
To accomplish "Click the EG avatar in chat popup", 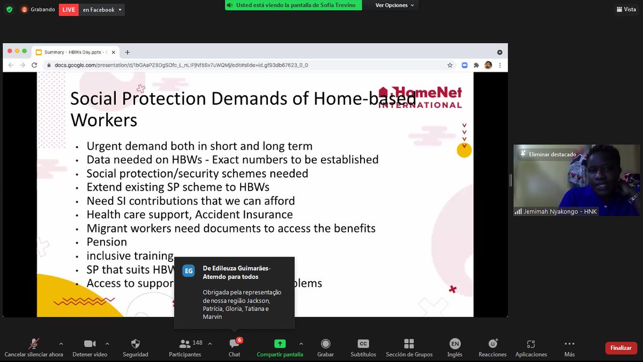I will point(189,271).
